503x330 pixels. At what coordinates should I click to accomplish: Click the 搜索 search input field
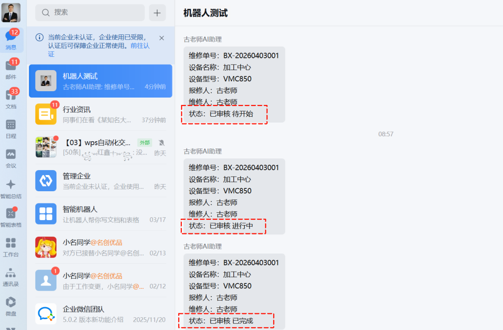(90, 12)
